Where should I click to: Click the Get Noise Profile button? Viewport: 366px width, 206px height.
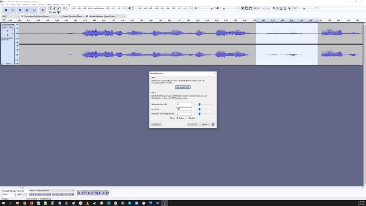click(x=183, y=87)
